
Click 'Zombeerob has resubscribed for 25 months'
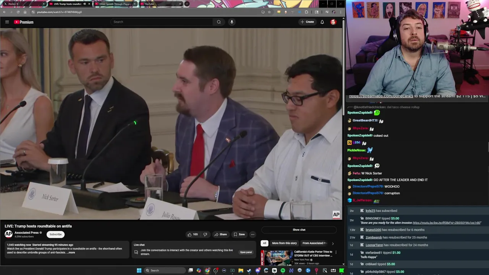point(419,238)
